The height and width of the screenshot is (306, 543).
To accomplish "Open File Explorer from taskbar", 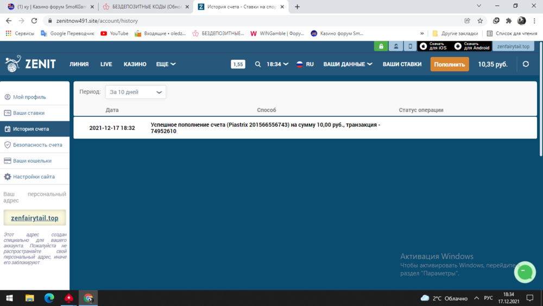I will point(29,298).
